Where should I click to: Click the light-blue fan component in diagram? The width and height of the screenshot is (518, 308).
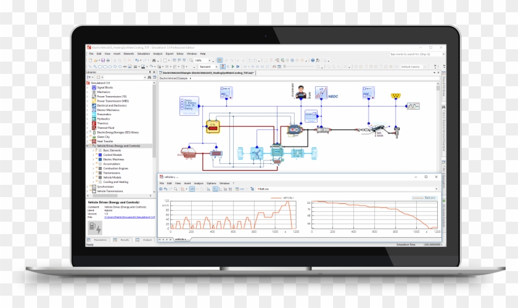257,153
